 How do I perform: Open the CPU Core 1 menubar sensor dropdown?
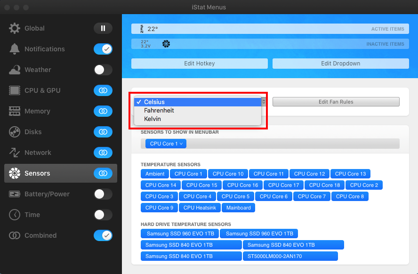166,144
